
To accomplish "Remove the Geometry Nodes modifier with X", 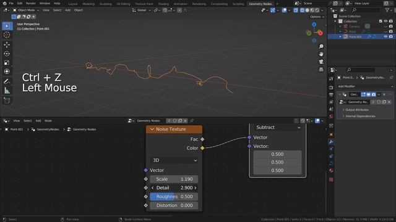I will [x=384, y=94].
